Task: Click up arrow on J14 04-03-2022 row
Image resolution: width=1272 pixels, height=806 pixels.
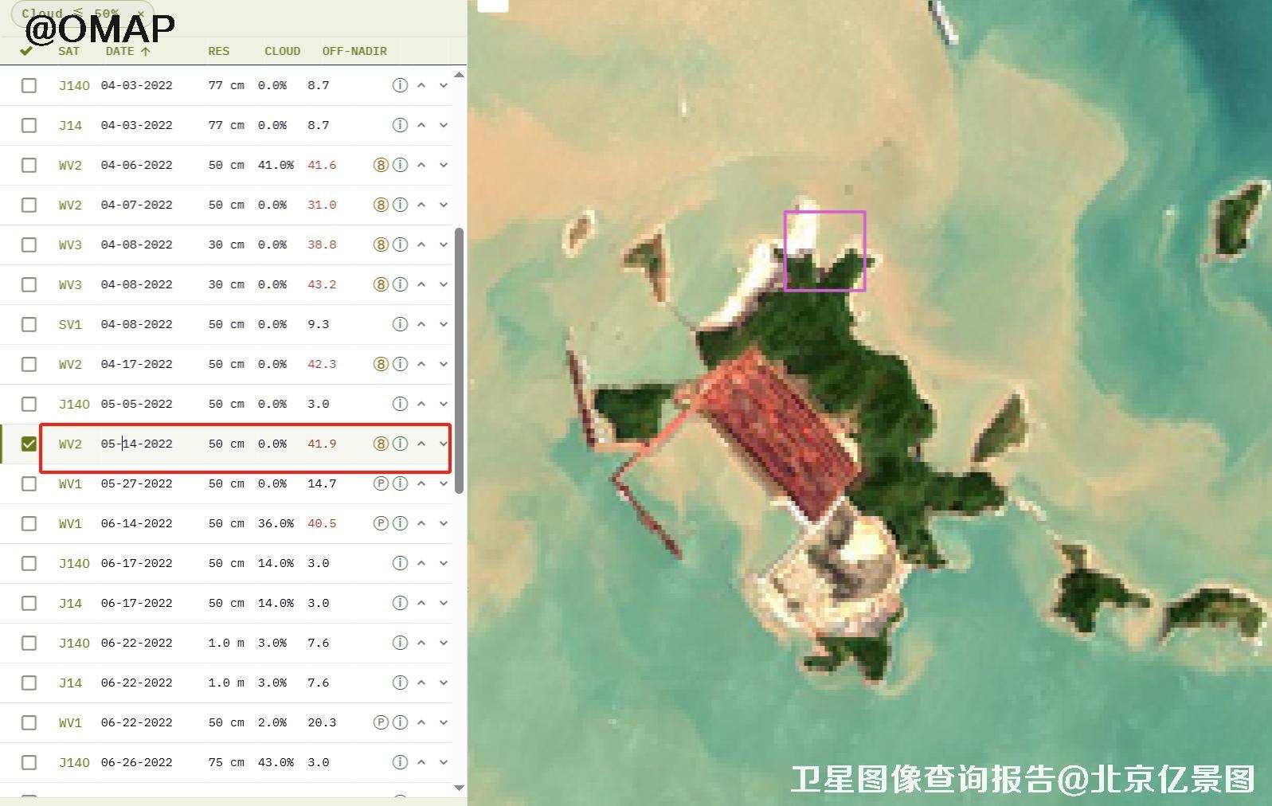Action: click(421, 125)
